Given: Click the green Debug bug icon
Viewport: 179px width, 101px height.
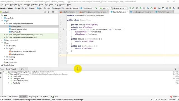Looking at the screenshot, I should point(140,8).
